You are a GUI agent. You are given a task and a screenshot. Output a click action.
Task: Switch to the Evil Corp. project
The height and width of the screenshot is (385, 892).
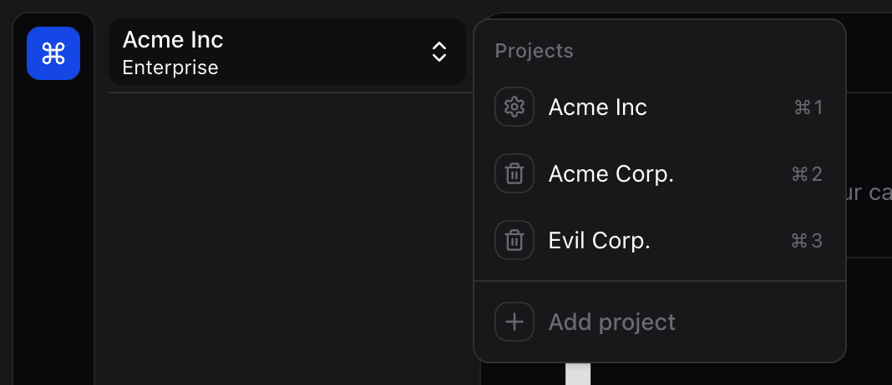click(599, 241)
